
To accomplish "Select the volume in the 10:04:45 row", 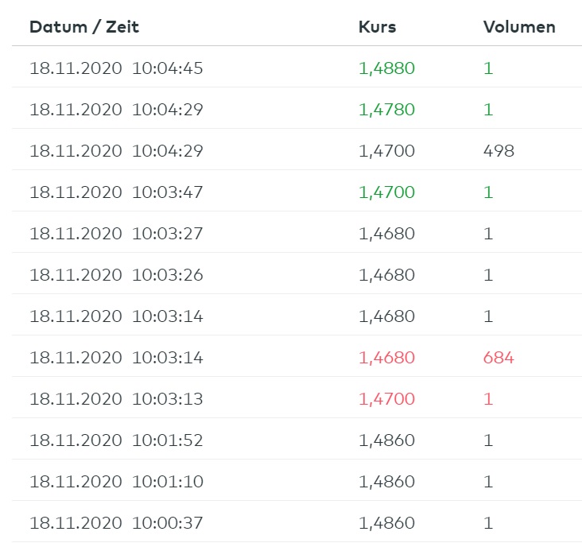I will coord(488,68).
